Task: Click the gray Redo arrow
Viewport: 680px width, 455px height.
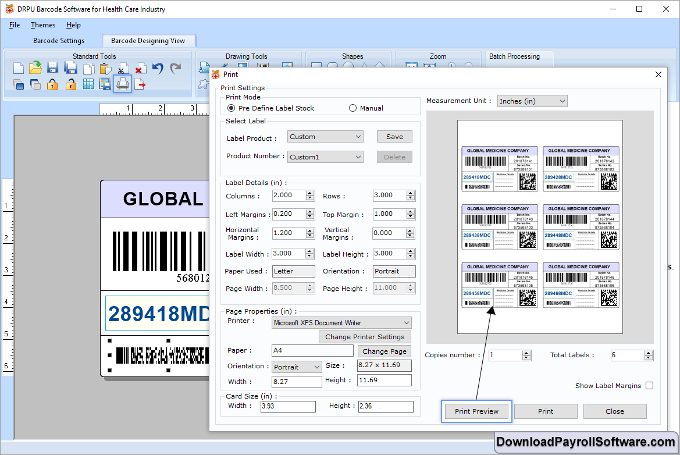Action: point(176,68)
